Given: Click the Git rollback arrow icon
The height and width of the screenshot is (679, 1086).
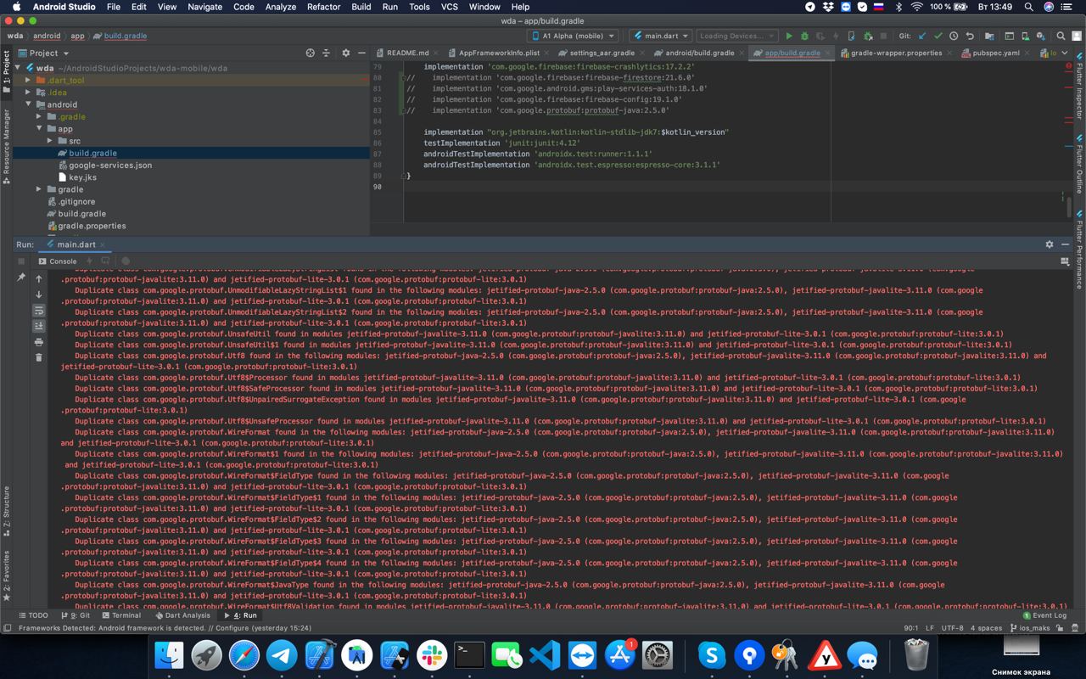Looking at the screenshot, I should point(970,36).
